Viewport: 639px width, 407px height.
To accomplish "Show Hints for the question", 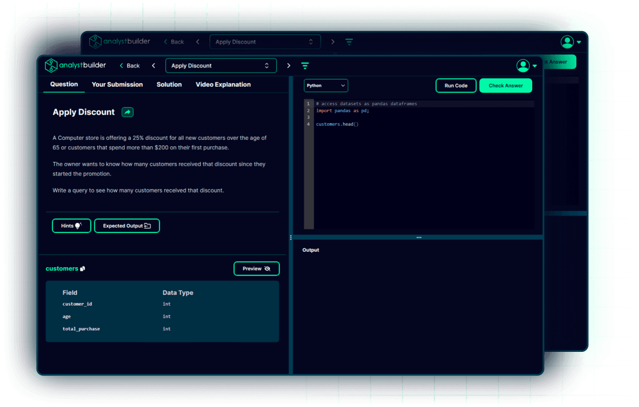I will pos(72,226).
